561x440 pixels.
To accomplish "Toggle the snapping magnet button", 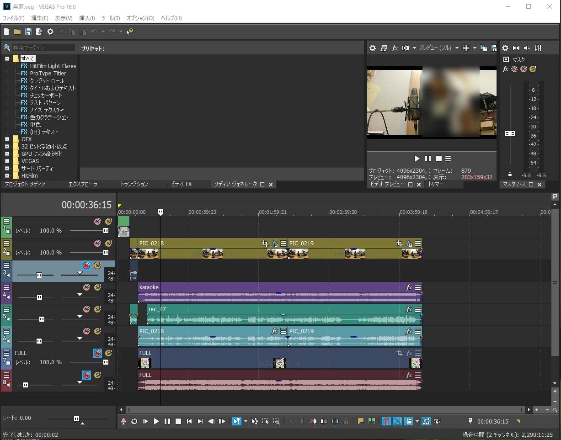I will 386,421.
